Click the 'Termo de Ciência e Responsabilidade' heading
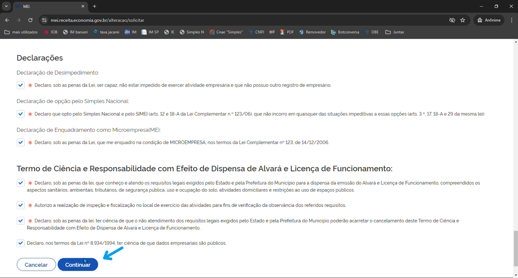The image size is (518, 278). click(x=205, y=168)
